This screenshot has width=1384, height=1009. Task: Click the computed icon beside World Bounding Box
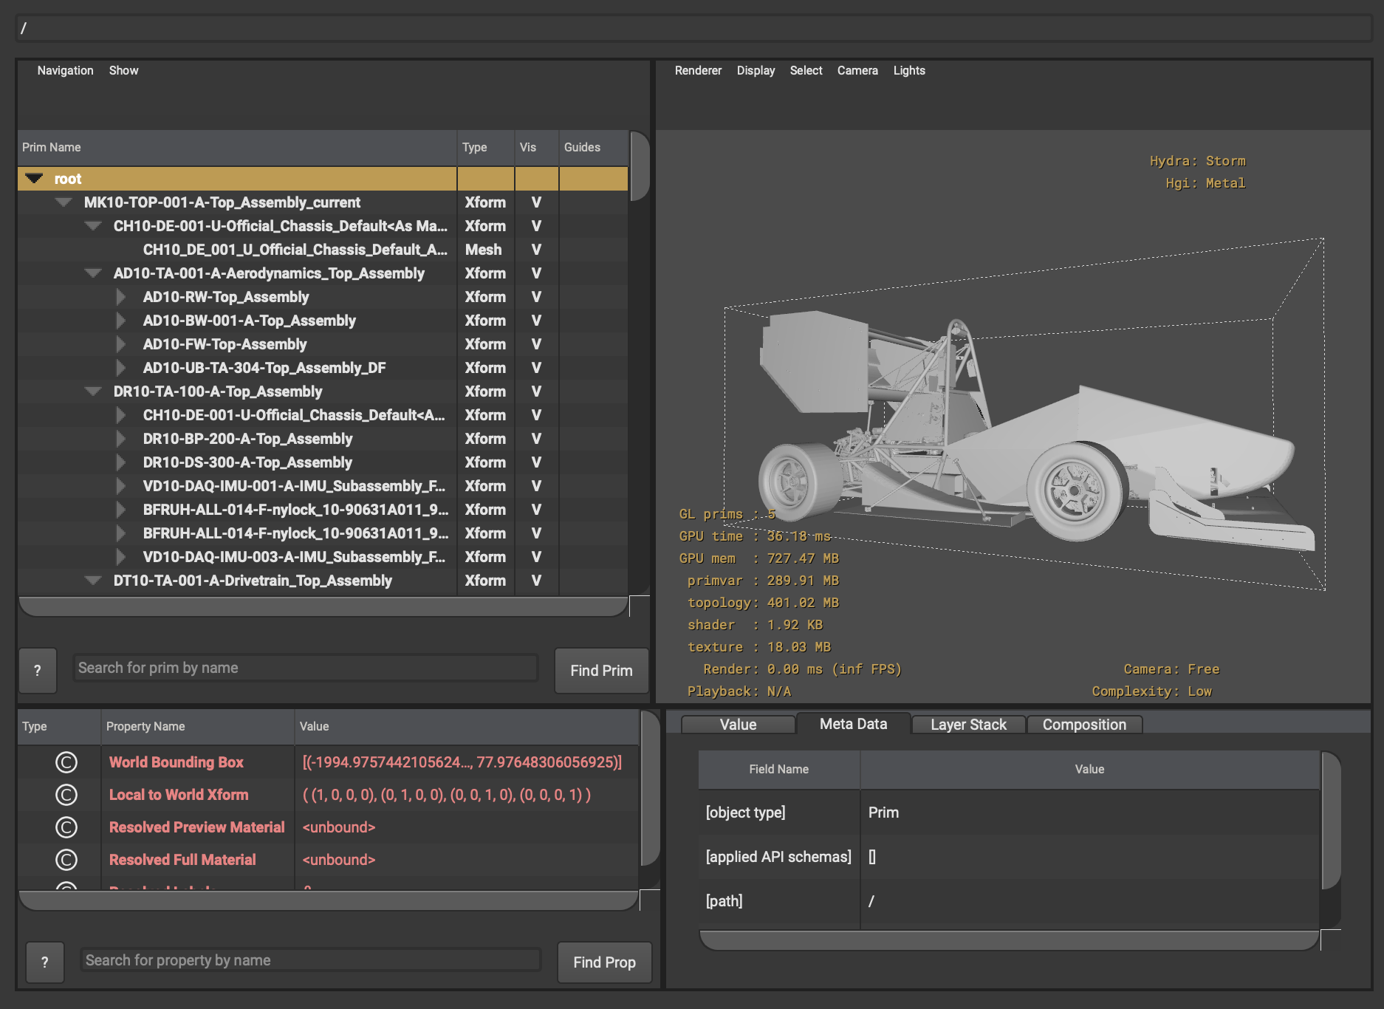click(66, 762)
